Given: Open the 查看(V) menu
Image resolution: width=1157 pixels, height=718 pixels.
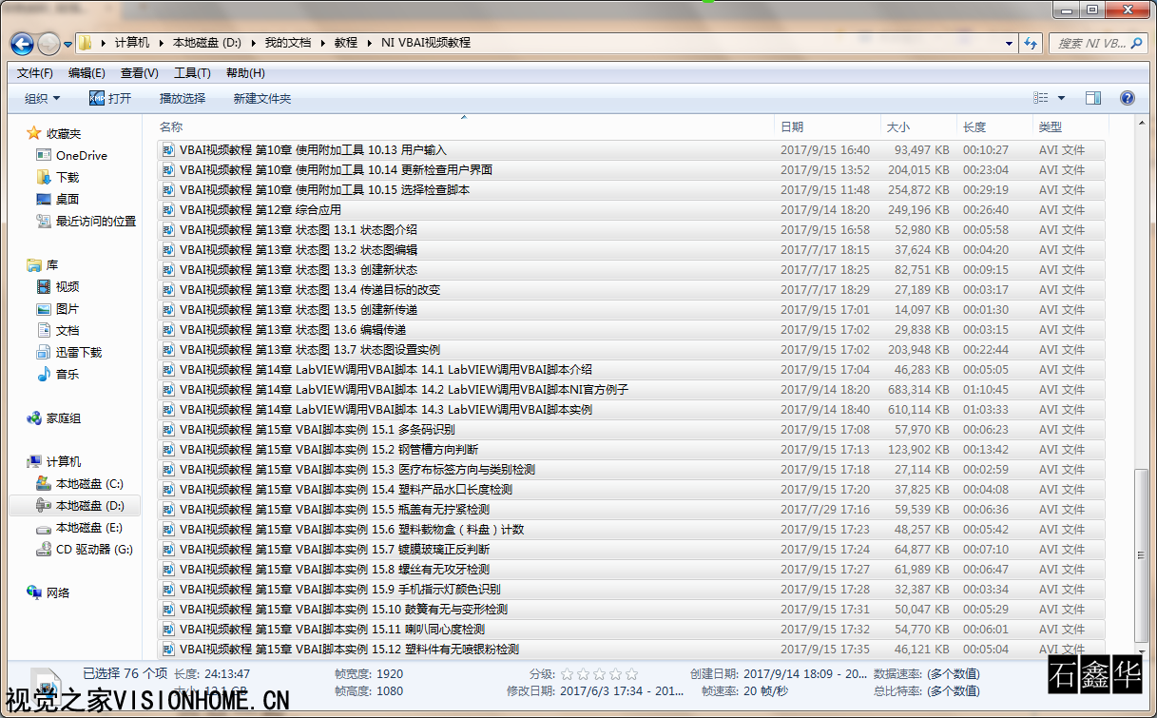Looking at the screenshot, I should click(139, 73).
